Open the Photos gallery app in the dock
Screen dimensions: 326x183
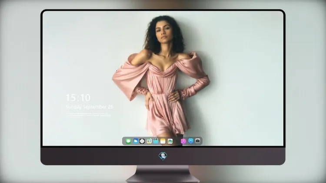click(170, 141)
